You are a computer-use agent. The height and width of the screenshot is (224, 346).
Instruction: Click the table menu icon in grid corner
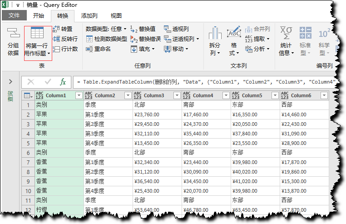pos(28,96)
